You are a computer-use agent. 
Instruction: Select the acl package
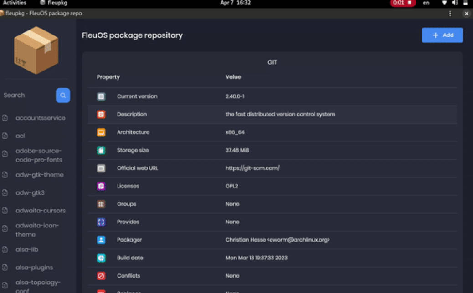point(20,136)
